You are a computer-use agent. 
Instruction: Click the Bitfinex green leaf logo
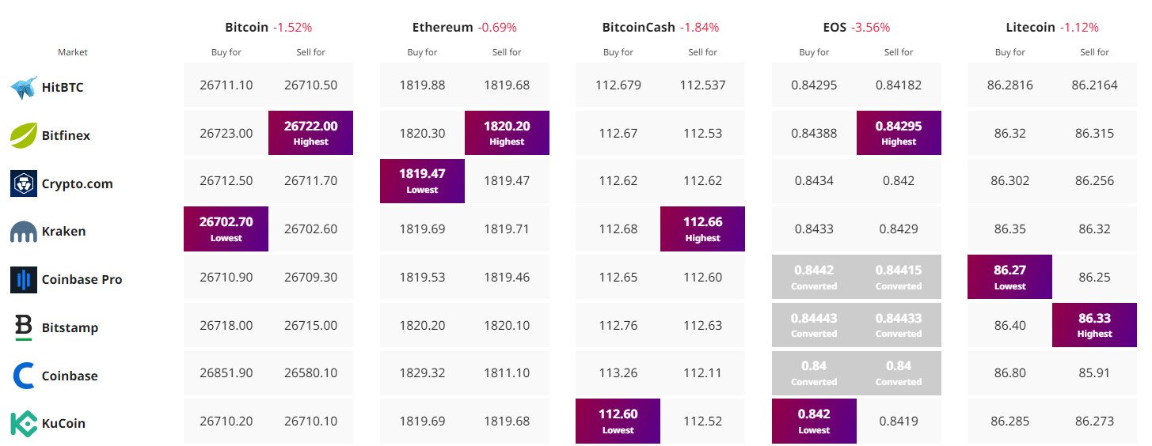24,135
